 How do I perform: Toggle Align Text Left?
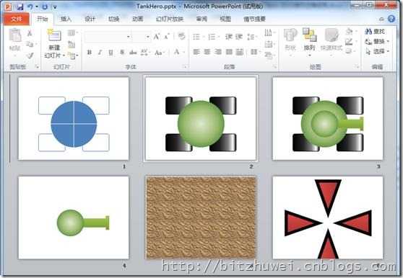196,53
